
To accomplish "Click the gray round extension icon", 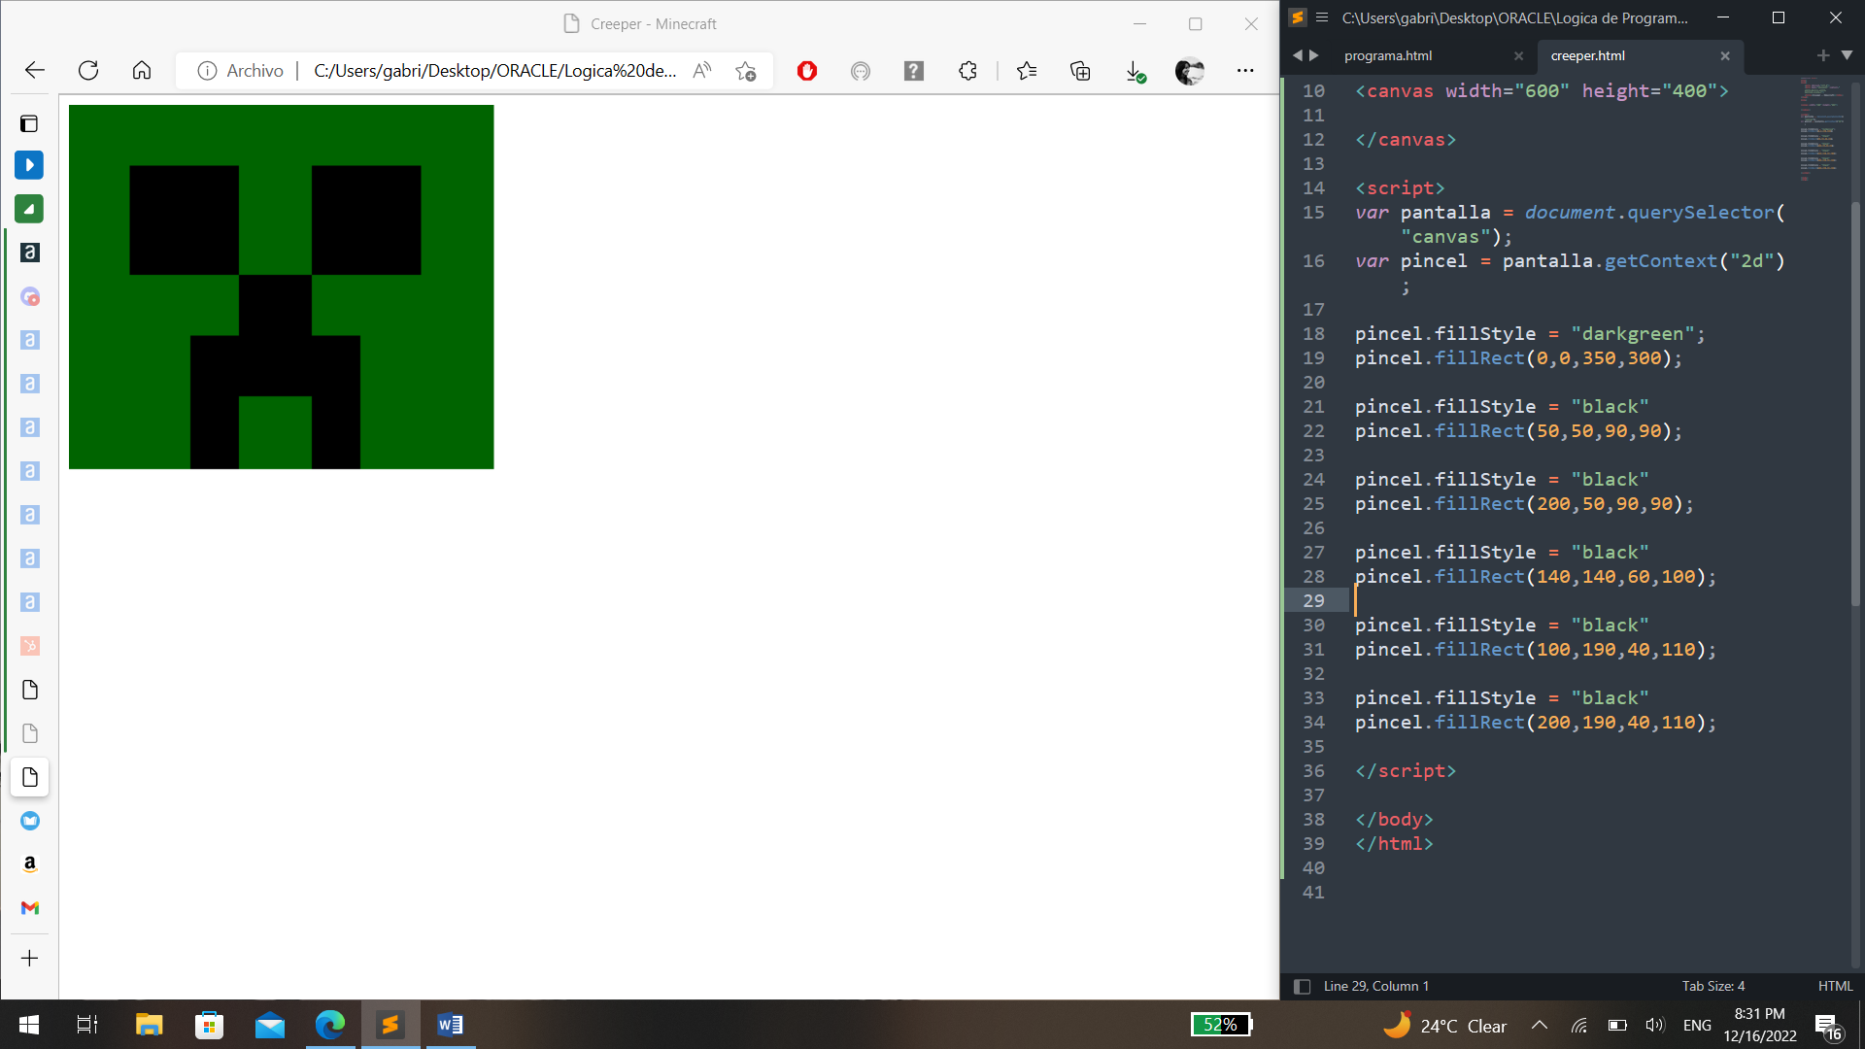I will click(x=861, y=71).
